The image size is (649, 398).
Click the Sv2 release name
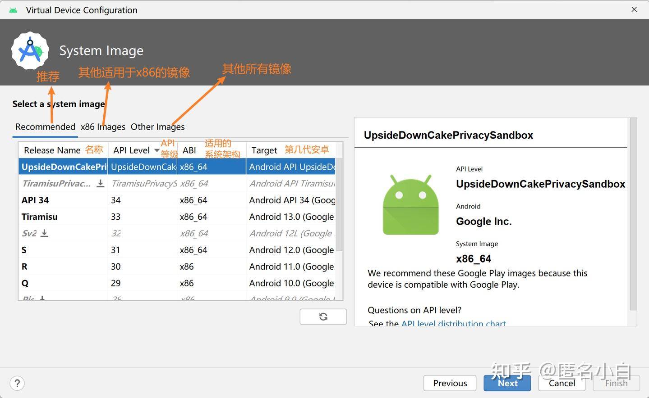pyautogui.click(x=29, y=233)
